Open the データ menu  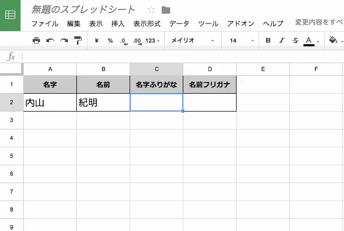click(179, 24)
